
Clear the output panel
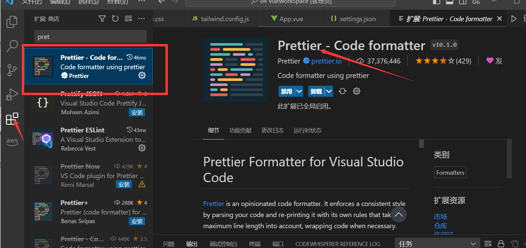[x=488, y=244]
